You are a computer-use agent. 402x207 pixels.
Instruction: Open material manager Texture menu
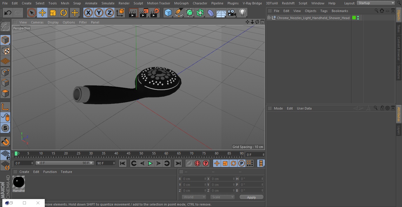tap(66, 172)
